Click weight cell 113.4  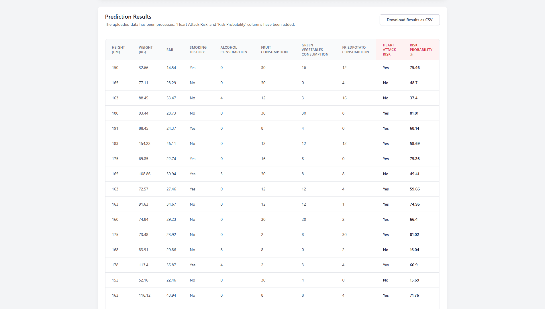[144, 265]
